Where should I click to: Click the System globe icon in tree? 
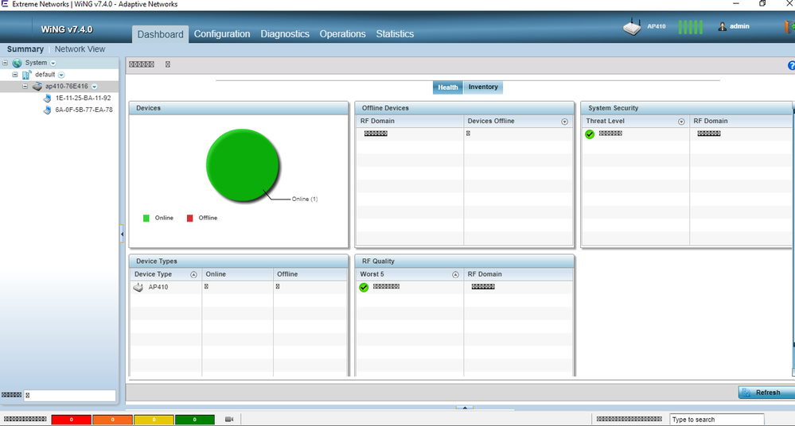click(x=18, y=63)
